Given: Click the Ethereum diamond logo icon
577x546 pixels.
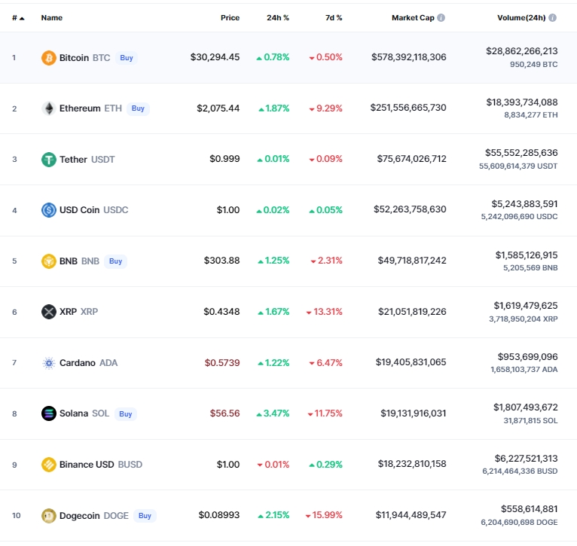Looking at the screenshot, I should coord(48,108).
